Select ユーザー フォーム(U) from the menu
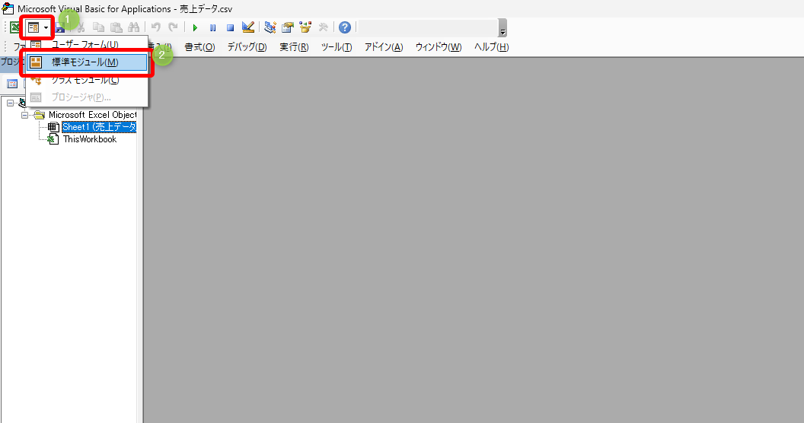 pos(85,46)
